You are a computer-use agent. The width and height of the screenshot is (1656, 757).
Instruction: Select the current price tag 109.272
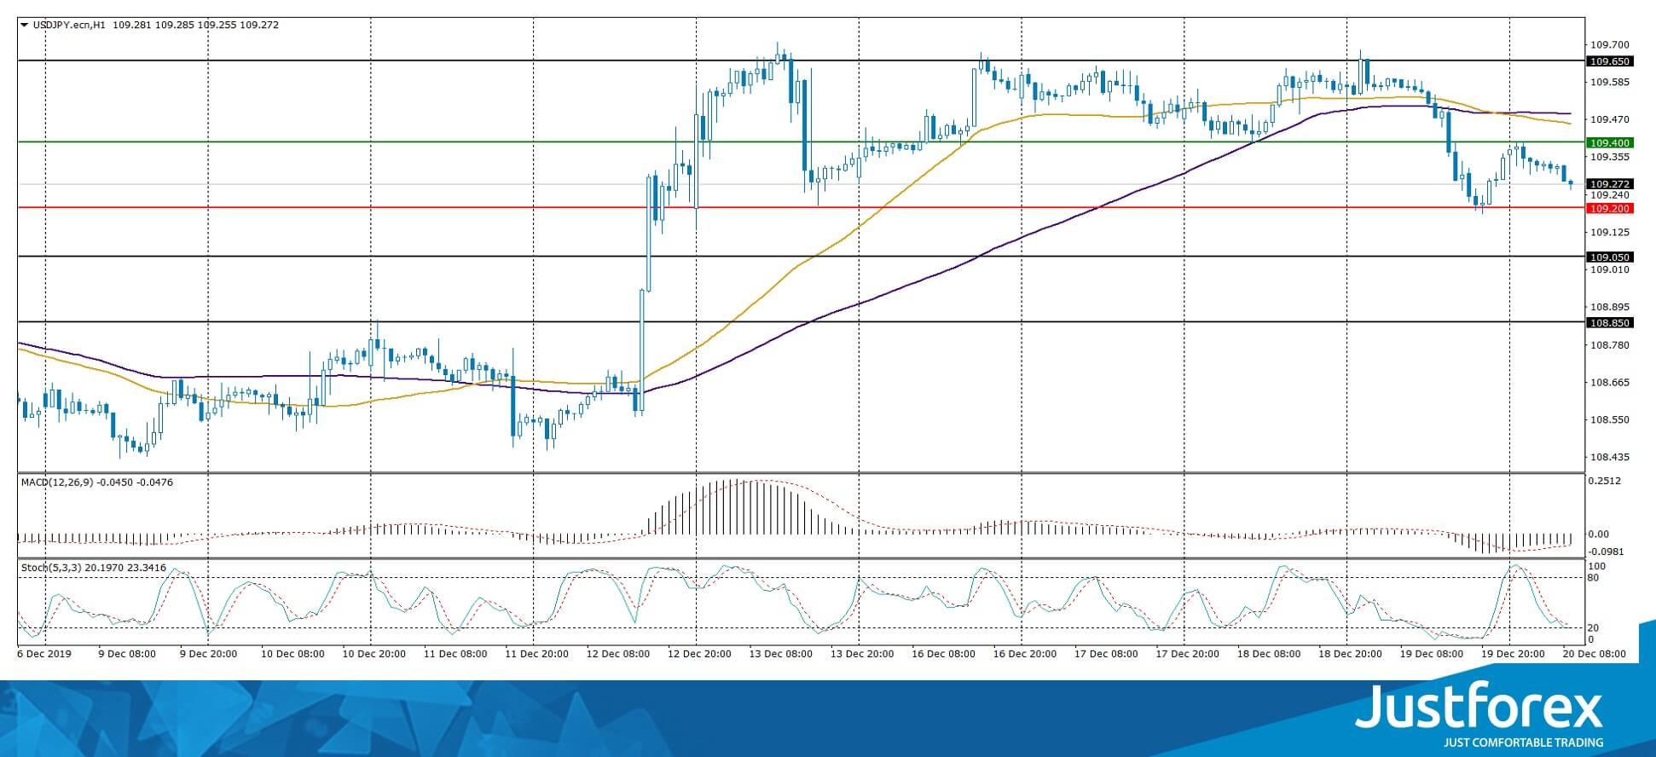click(x=1608, y=184)
